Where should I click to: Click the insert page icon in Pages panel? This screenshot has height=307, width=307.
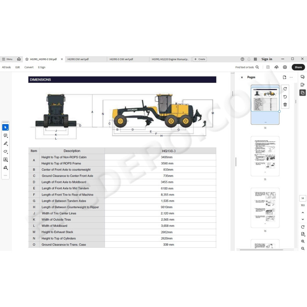[x=285, y=77]
